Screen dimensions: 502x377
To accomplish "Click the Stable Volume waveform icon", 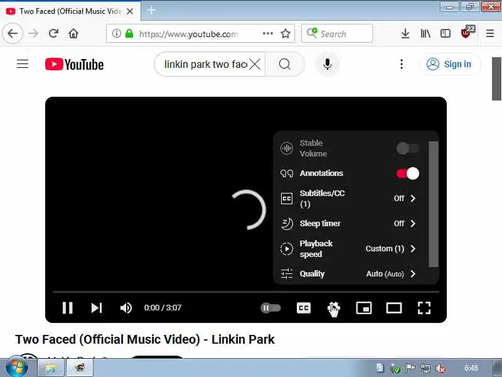I will click(x=287, y=148).
